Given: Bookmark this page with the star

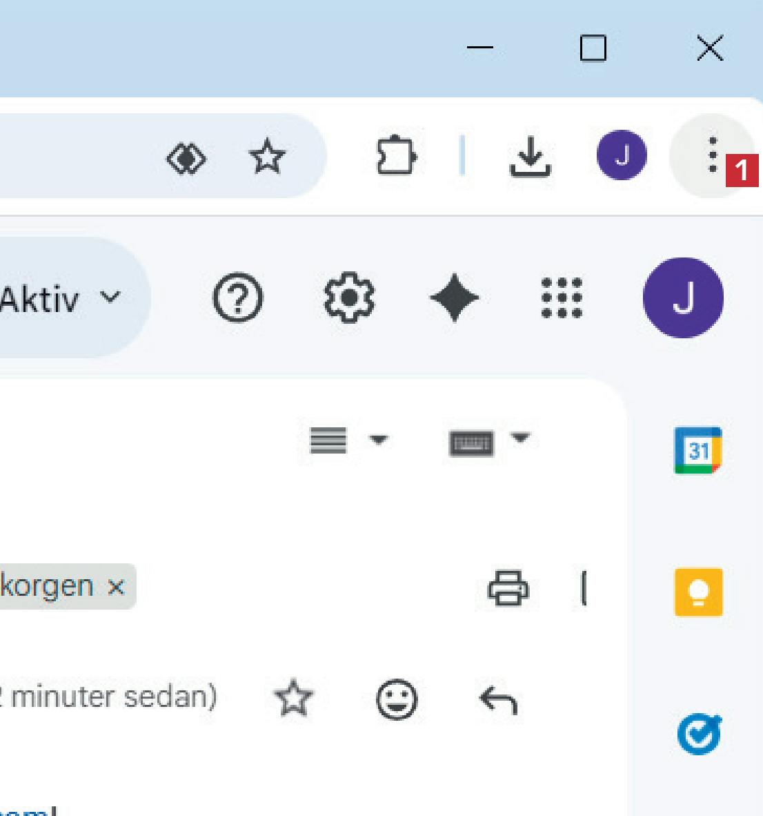Looking at the screenshot, I should [x=267, y=157].
